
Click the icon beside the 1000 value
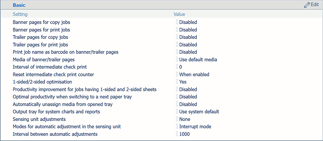[177, 134]
